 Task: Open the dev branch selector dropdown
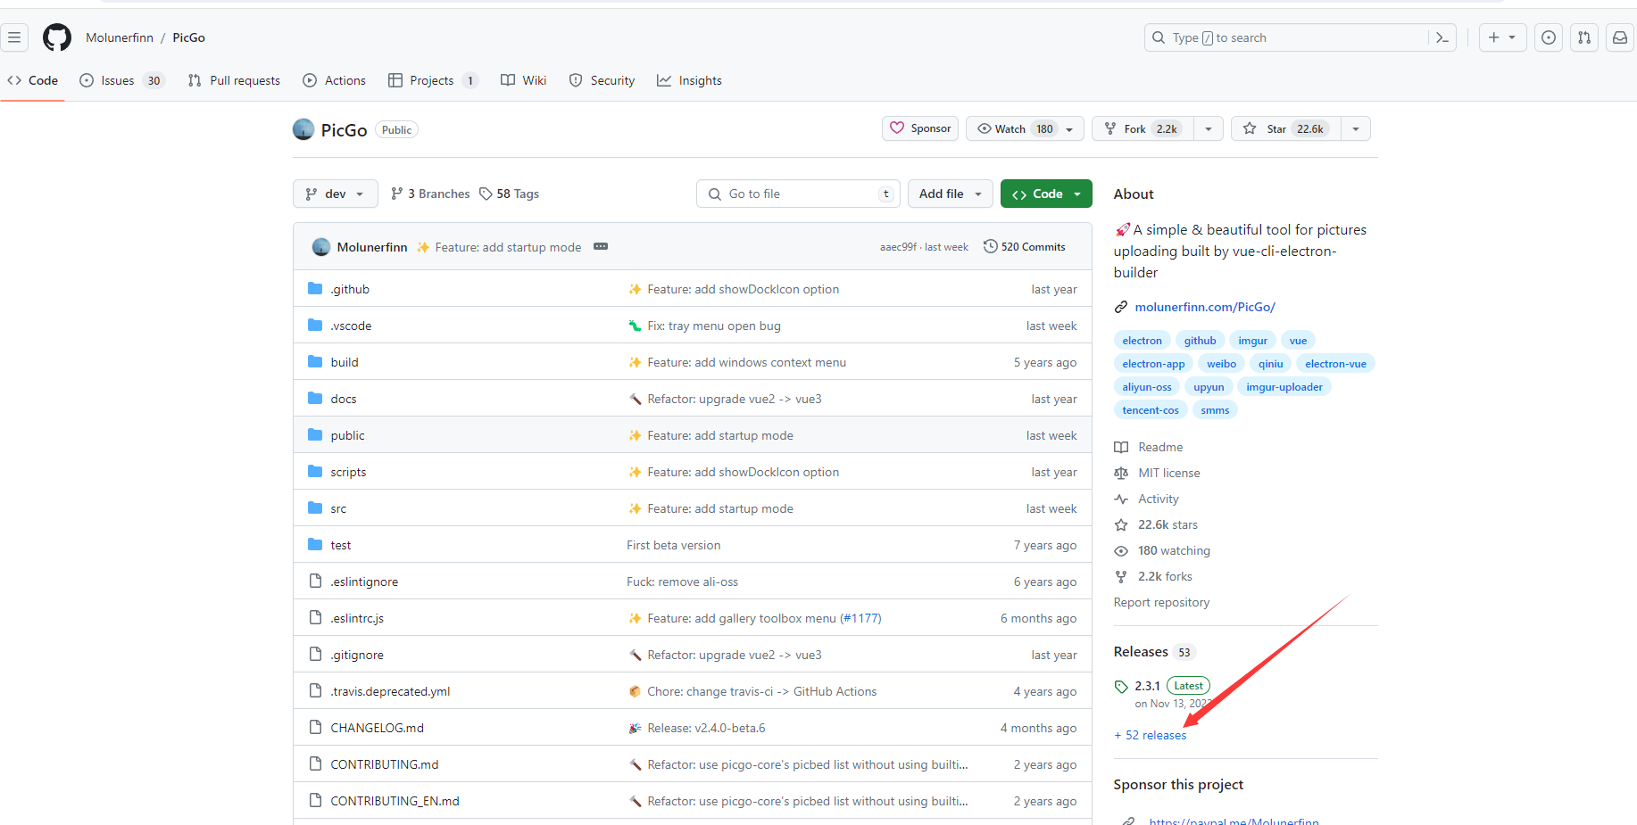(335, 194)
